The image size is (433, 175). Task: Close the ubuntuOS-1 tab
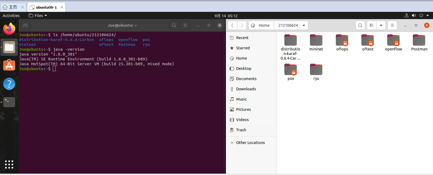pos(62,7)
